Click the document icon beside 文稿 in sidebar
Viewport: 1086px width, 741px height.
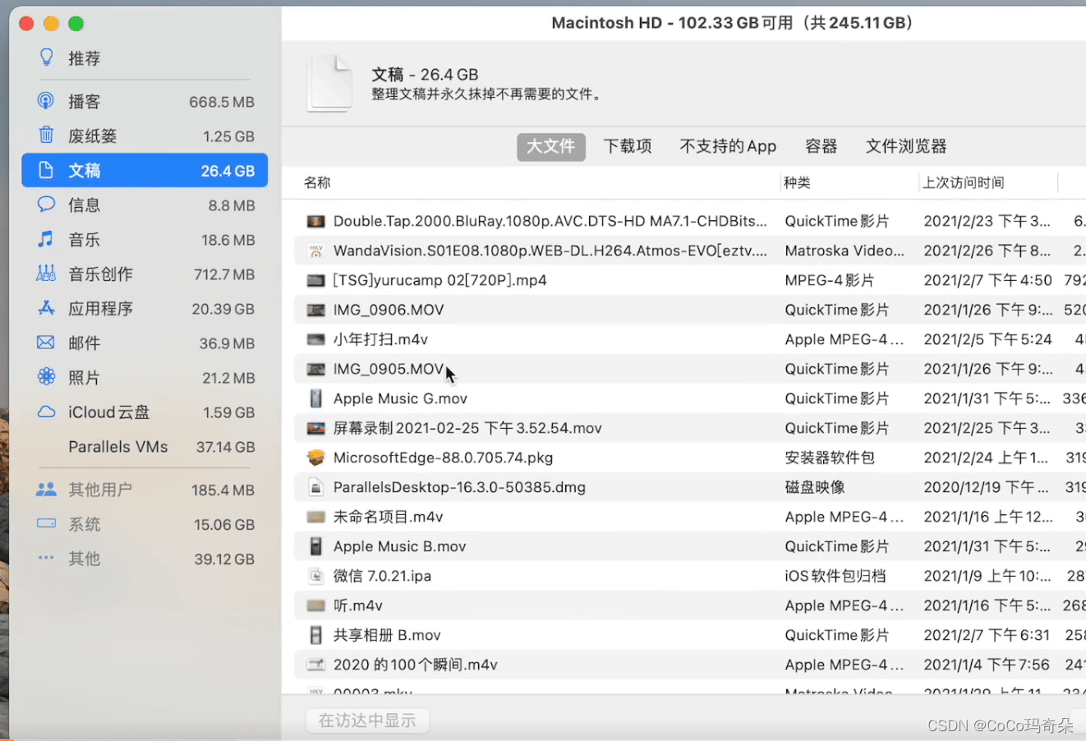(46, 170)
